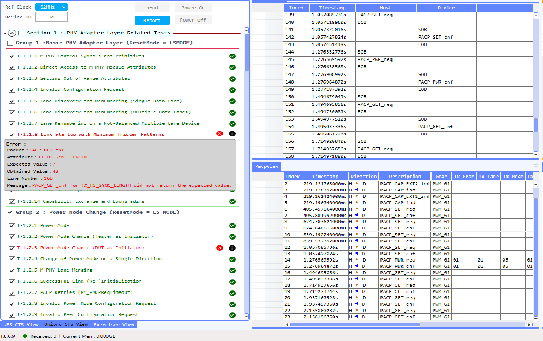This screenshot has width=543, height=341.
Task: Uncheck the T-1.1.5 Lane Discovery checkbox
Action: click(12, 101)
